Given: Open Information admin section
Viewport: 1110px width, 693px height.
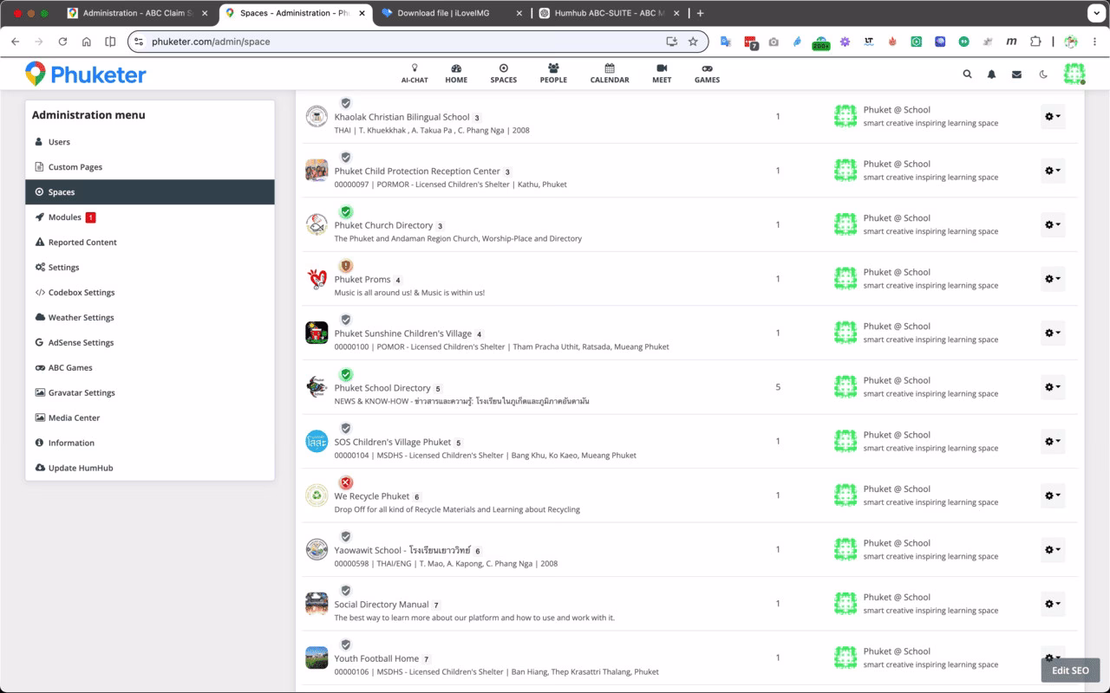Looking at the screenshot, I should click(x=150, y=444).
